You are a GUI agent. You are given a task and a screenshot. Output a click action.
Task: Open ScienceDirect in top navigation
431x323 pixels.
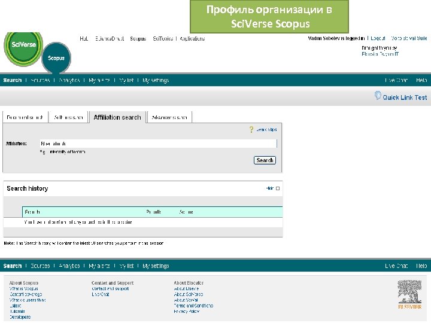pyautogui.click(x=110, y=39)
